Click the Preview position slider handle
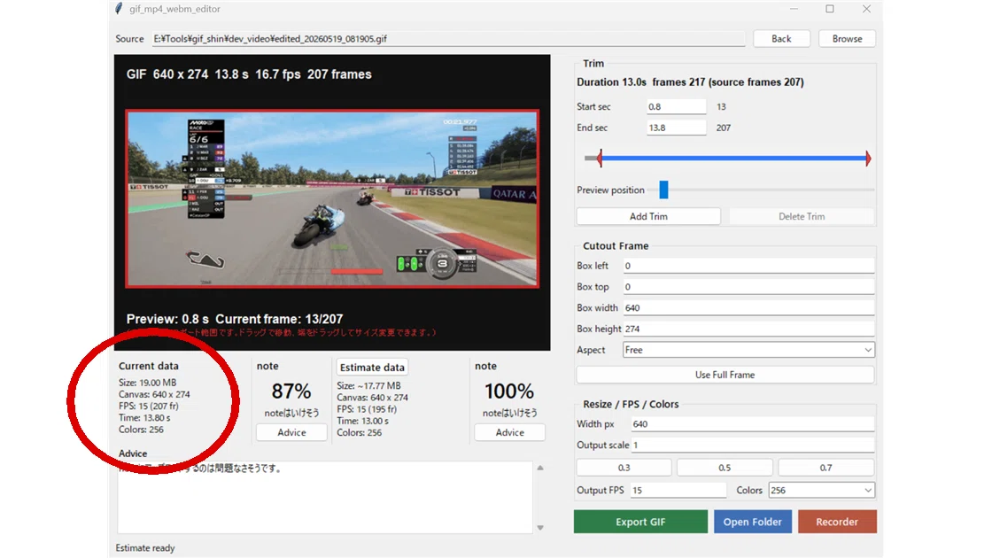This screenshot has width=992, height=558. click(x=663, y=190)
